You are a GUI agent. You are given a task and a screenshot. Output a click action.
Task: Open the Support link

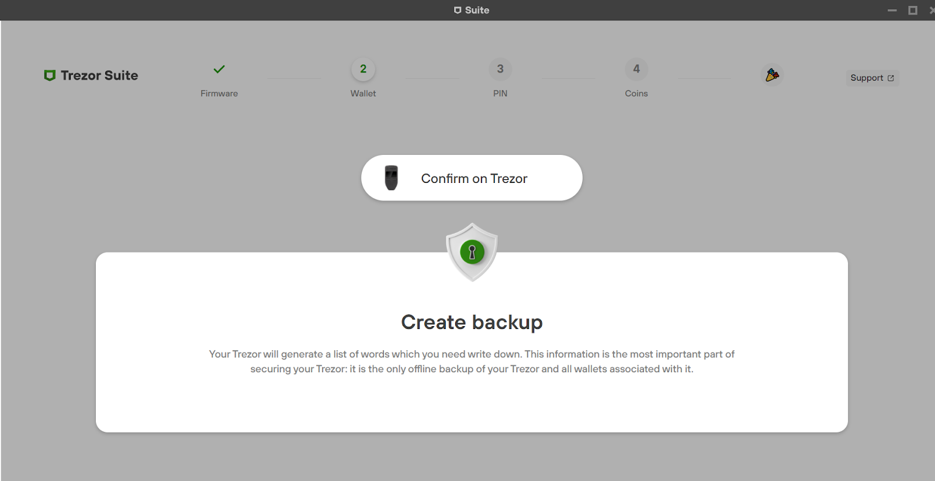[x=872, y=78]
